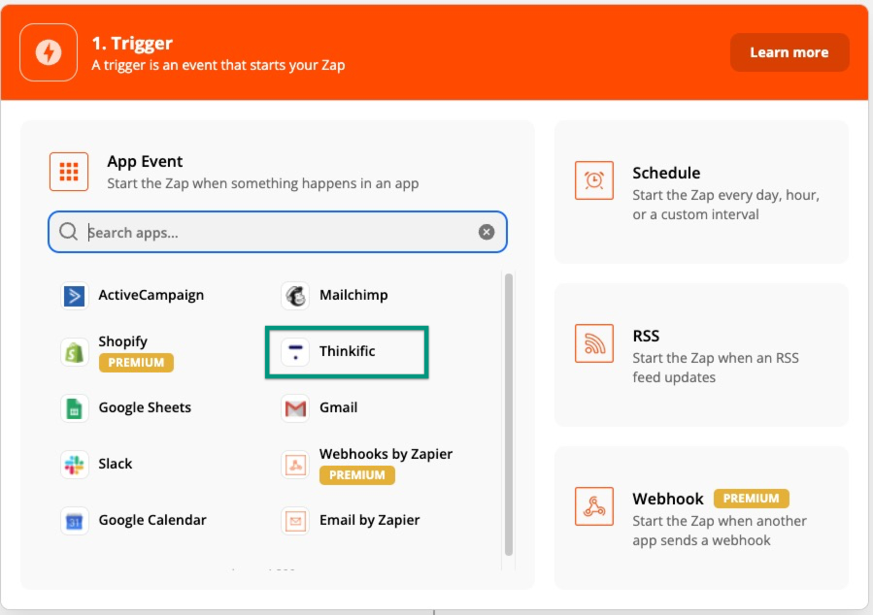Select the RSS trigger title

click(x=646, y=336)
